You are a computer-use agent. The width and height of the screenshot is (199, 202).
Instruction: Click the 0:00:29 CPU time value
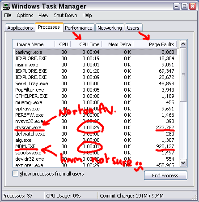pos(91,127)
